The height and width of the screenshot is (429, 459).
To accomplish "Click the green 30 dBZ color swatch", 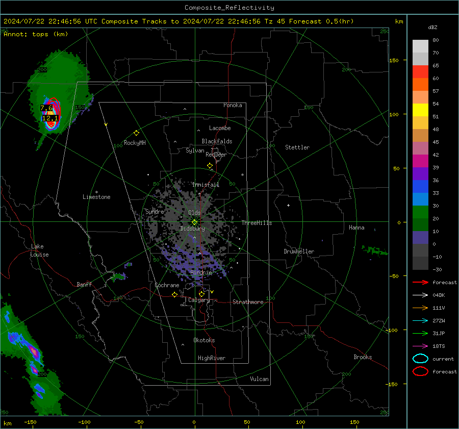I will click(x=420, y=212).
